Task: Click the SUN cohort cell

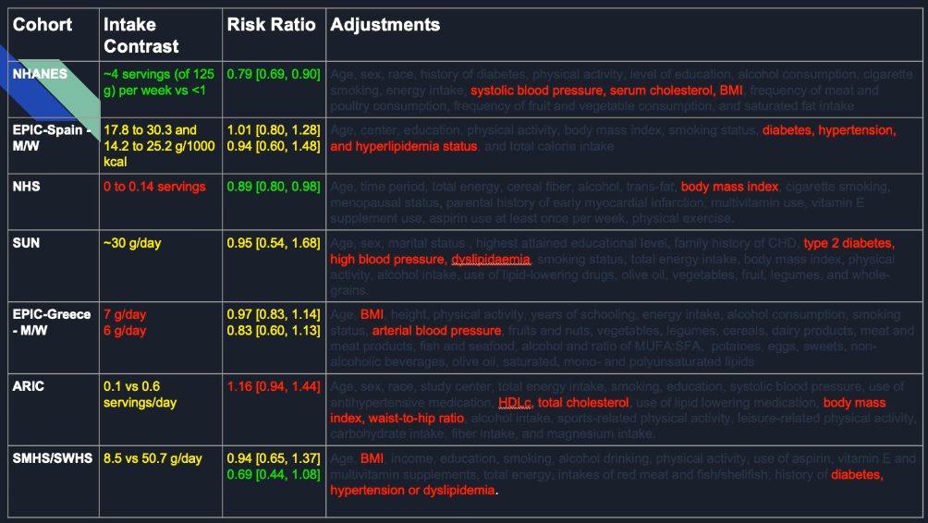Action: coord(54,265)
